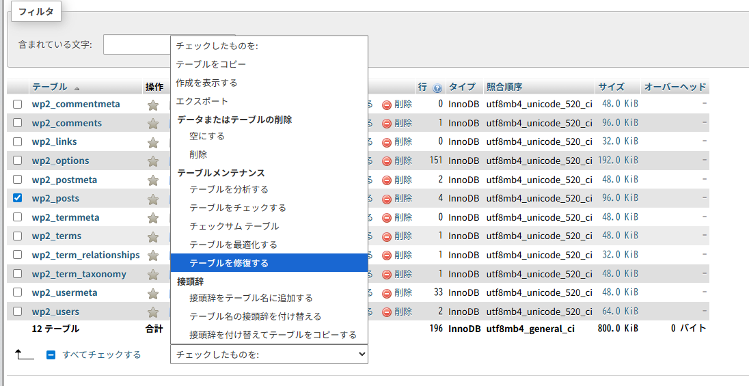Image resolution: width=749 pixels, height=386 pixels.
Task: Click star icon in wp2_term_taxonomy row
Action: click(153, 275)
